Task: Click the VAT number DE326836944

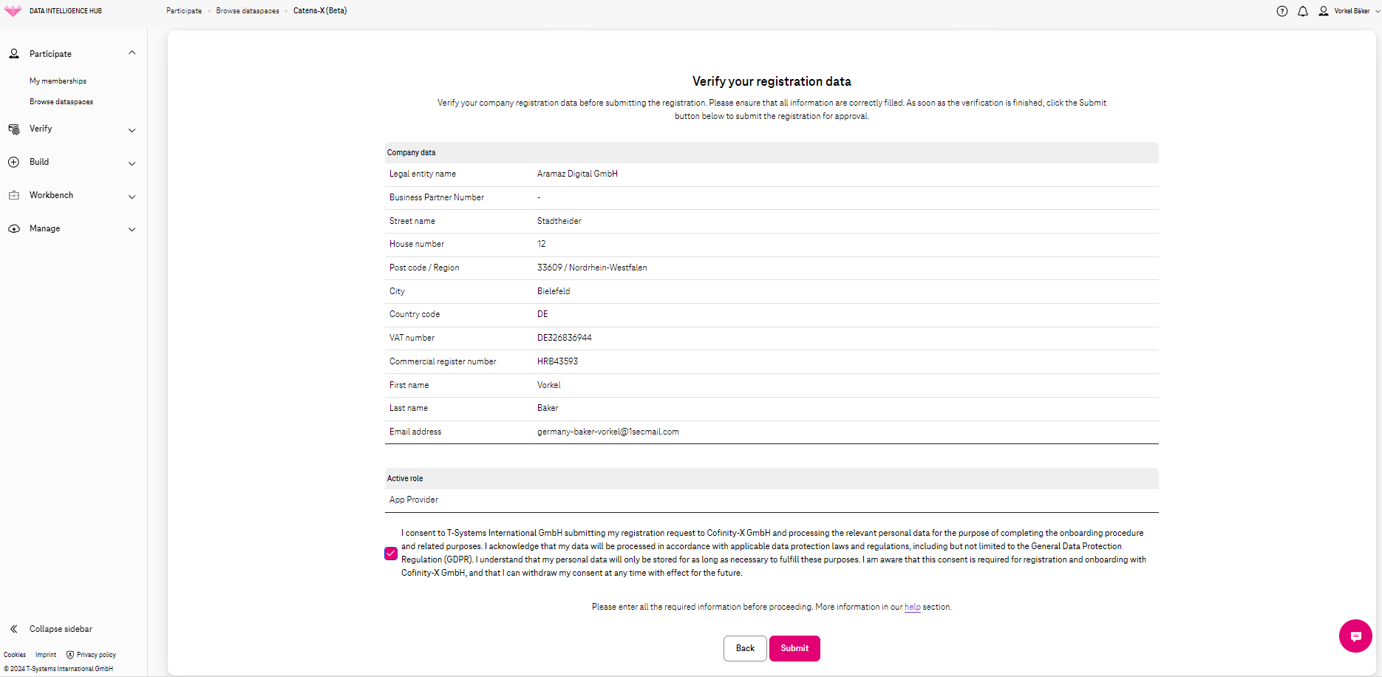Action: (x=565, y=338)
